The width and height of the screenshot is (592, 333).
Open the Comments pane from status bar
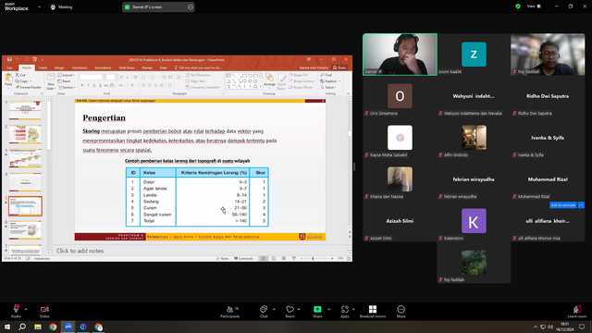point(244,259)
